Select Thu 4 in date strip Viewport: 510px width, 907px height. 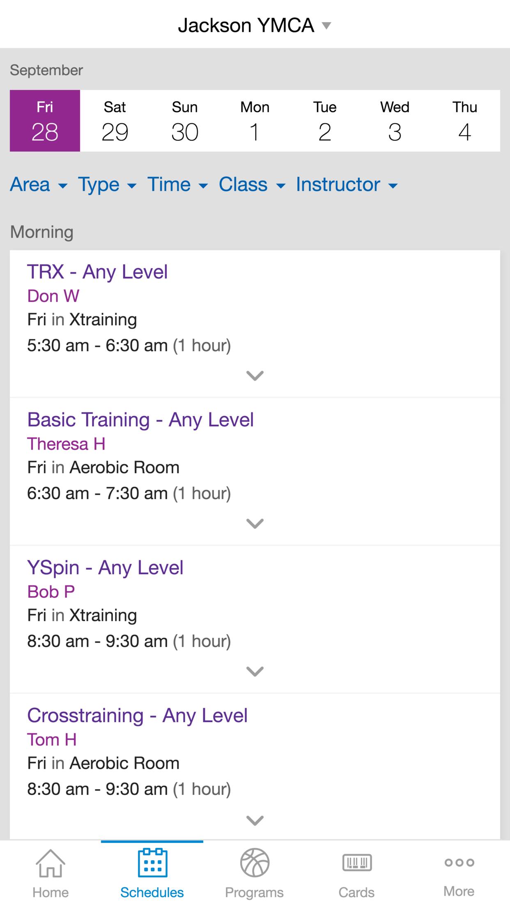pos(465,121)
